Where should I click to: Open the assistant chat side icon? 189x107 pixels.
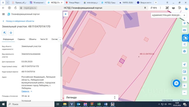pyautogui.click(x=185, y=38)
